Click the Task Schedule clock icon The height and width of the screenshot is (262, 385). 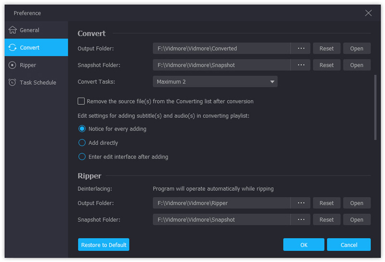point(13,82)
